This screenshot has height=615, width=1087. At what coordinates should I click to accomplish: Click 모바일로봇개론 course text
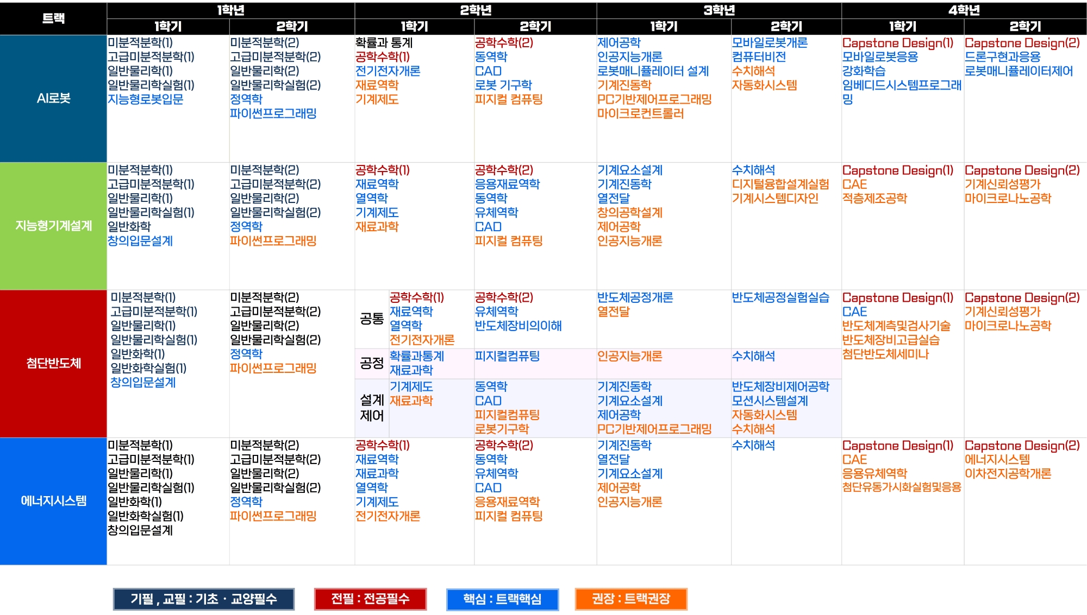(770, 42)
